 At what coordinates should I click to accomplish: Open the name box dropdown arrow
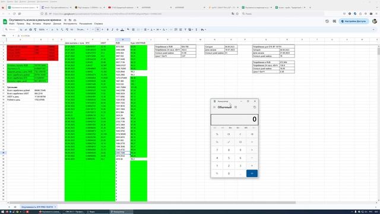tap(13, 36)
